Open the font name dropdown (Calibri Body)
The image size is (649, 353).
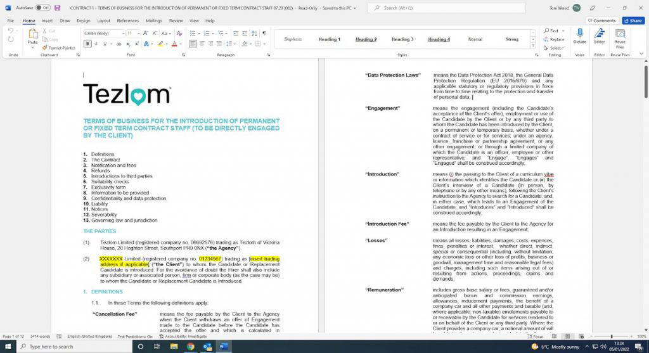(104, 33)
